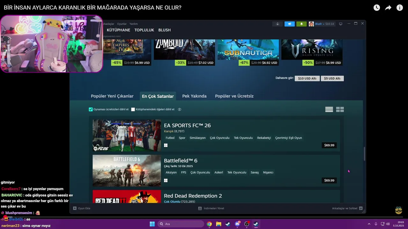Click the plus icon next to Oyun Ekle

tap(75, 208)
